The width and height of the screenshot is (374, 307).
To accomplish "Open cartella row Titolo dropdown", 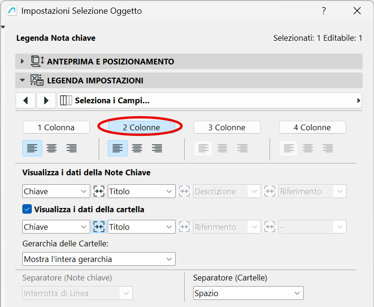I will [x=141, y=227].
